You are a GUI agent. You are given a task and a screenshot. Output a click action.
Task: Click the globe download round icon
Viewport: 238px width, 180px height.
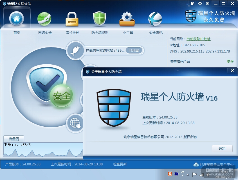coord(75,123)
